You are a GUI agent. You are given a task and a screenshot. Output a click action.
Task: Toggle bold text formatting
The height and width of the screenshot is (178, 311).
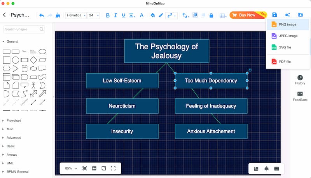pos(108,16)
